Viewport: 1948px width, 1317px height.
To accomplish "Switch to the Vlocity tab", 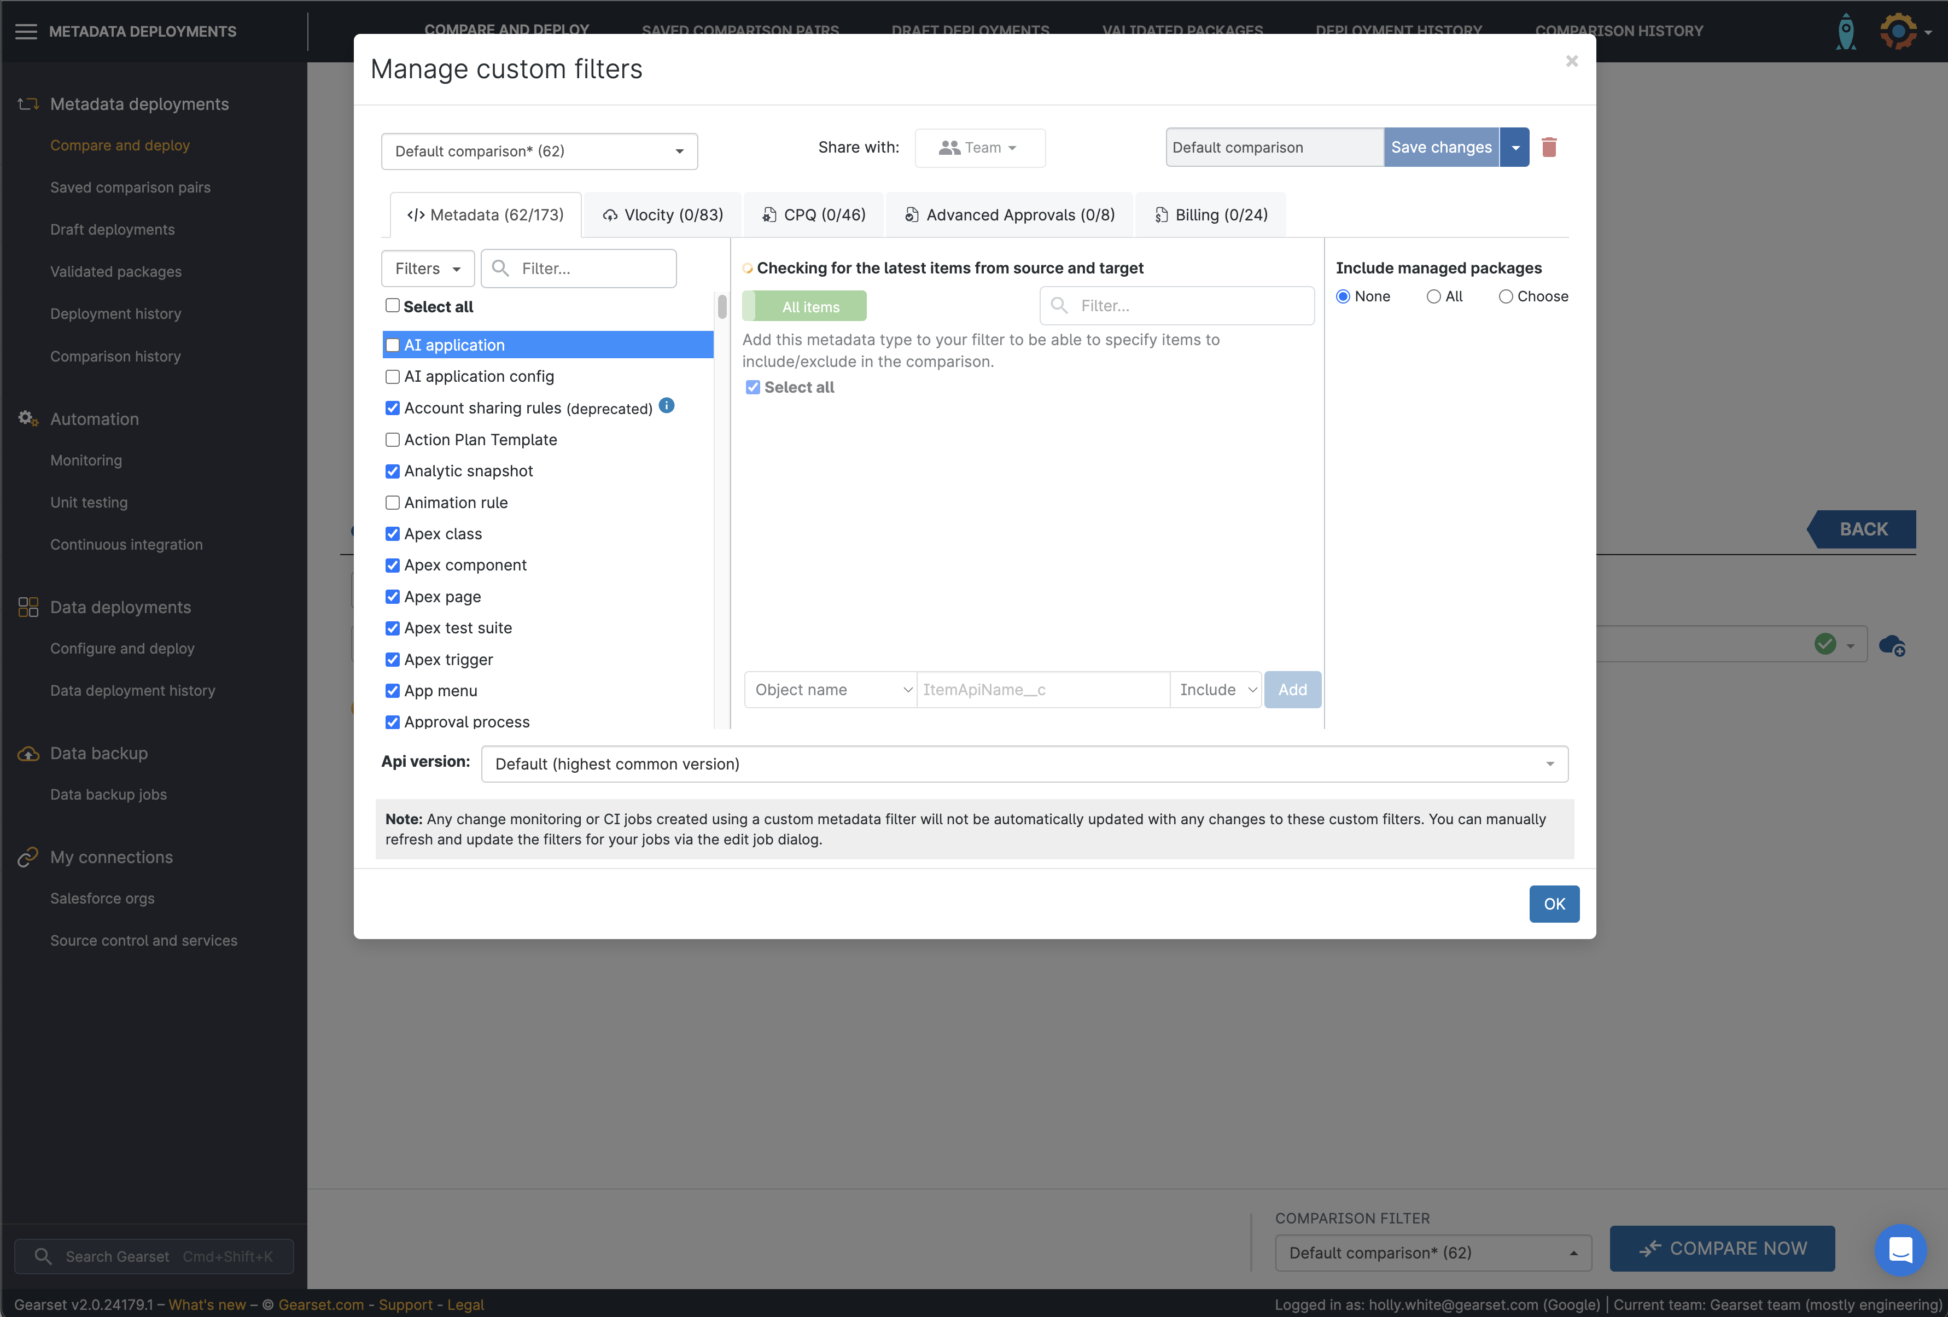I will click(x=662, y=215).
